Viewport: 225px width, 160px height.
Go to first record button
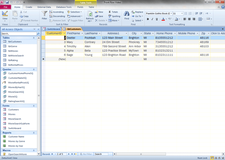[52, 154]
